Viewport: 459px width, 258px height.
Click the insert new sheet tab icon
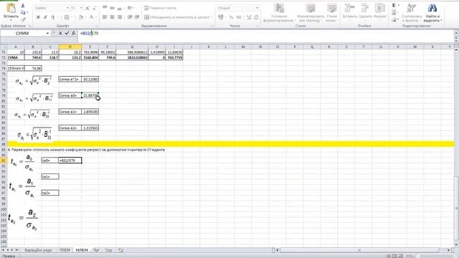point(121,250)
